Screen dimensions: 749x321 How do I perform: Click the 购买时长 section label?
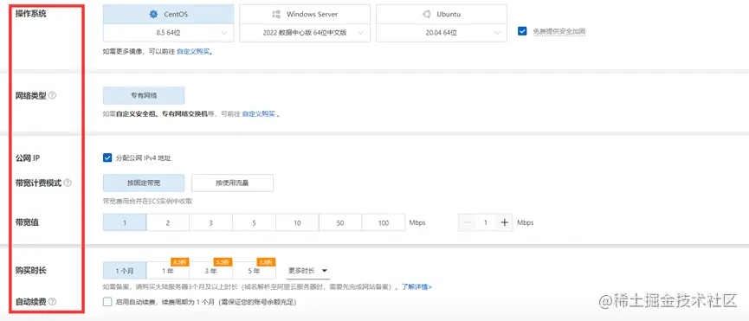31,271
